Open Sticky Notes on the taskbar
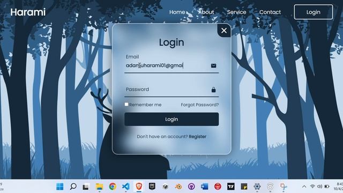The height and width of the screenshot is (193, 343). click(x=244, y=187)
